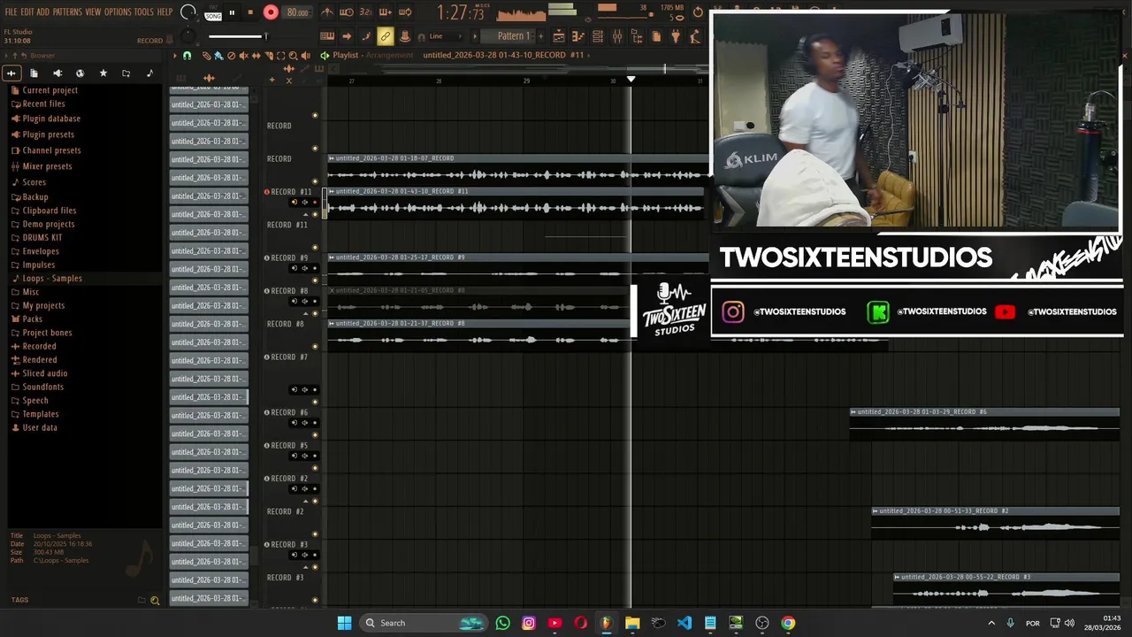Open the User data folder in browser

click(x=39, y=428)
